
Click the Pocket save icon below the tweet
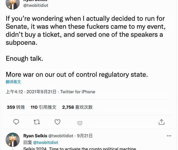click(80, 123)
